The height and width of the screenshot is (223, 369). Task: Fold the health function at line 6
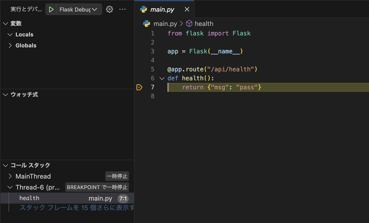point(162,78)
